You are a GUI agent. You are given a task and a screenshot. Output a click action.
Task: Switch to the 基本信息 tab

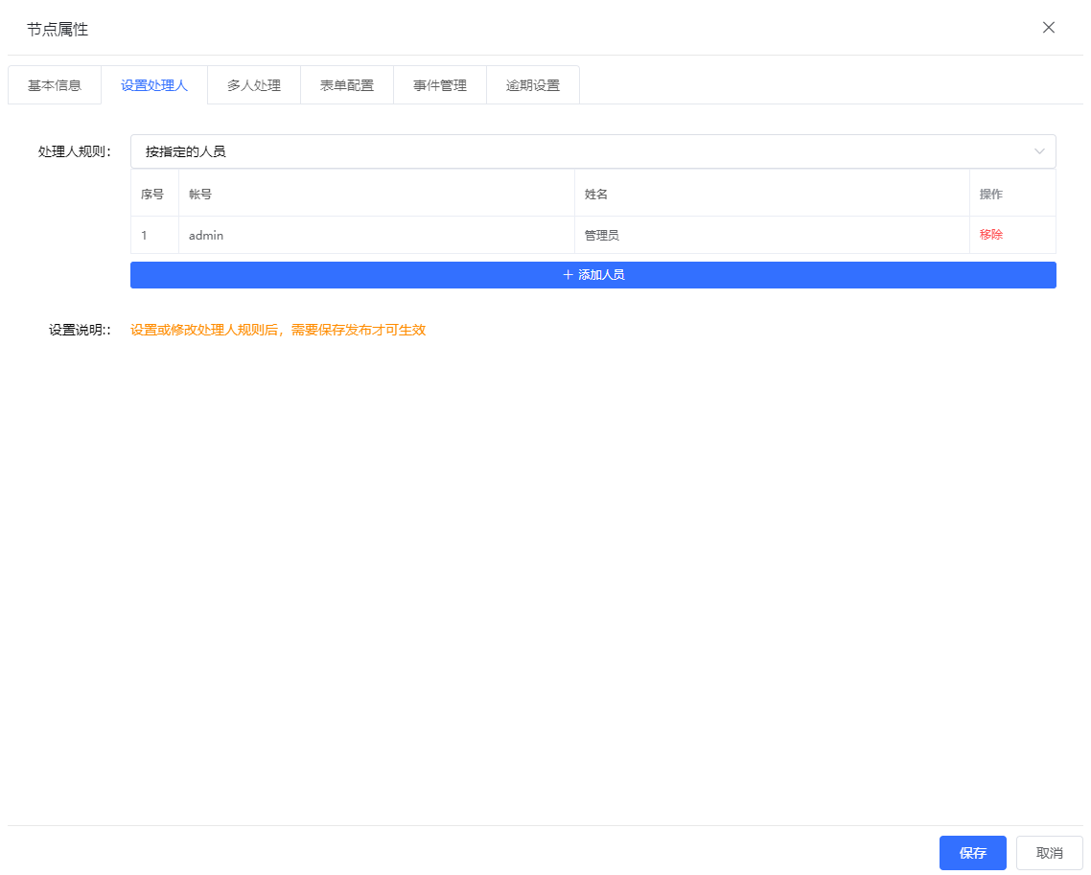click(x=55, y=85)
